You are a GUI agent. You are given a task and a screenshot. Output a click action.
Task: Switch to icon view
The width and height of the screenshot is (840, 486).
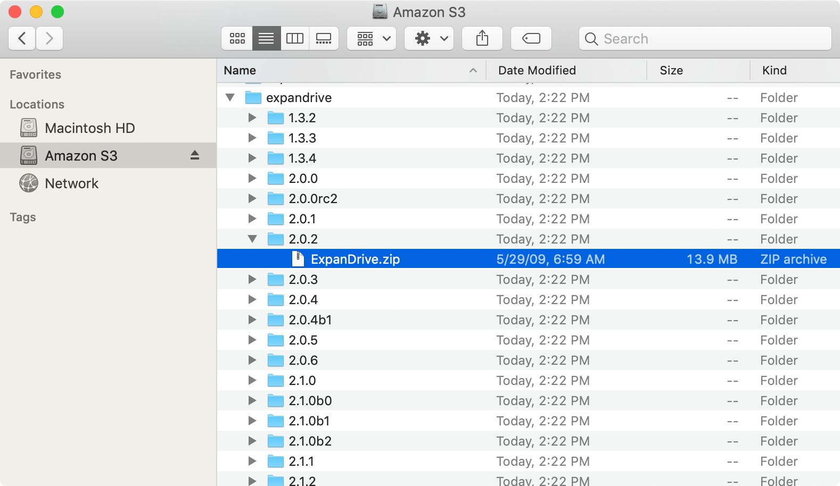237,38
